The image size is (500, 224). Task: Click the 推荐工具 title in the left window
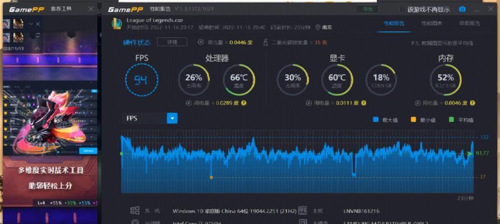(x=61, y=9)
